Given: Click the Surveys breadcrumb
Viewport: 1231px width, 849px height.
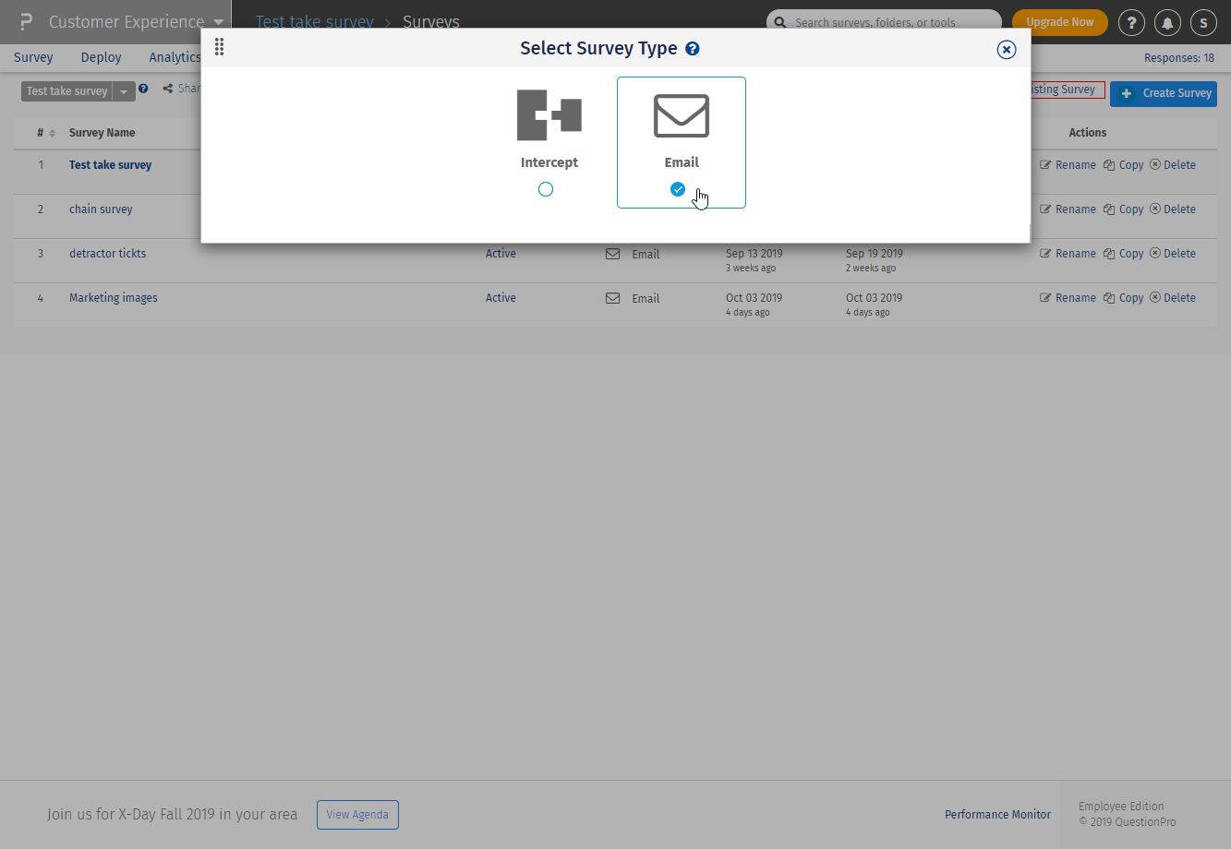Looking at the screenshot, I should click(431, 22).
